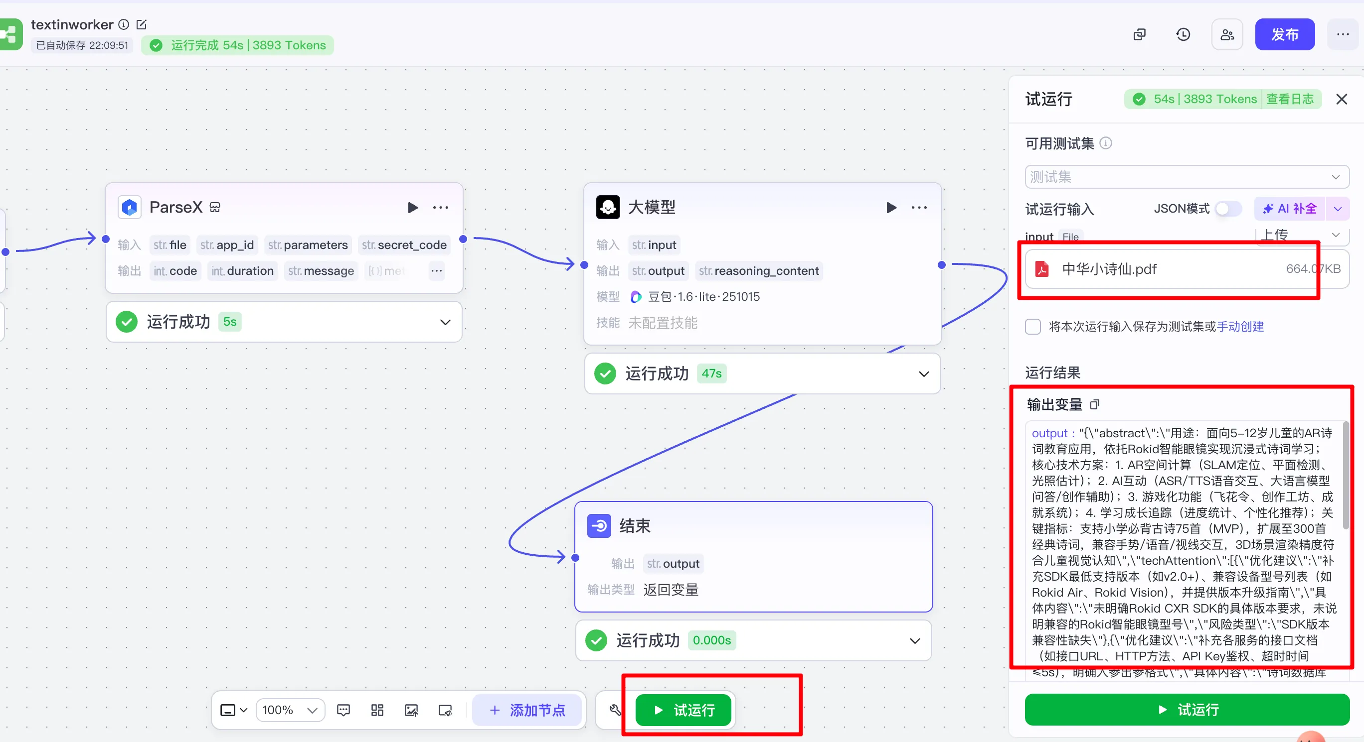This screenshot has width=1364, height=742.
Task: Open the 100% zoom level dropdown
Action: click(290, 710)
